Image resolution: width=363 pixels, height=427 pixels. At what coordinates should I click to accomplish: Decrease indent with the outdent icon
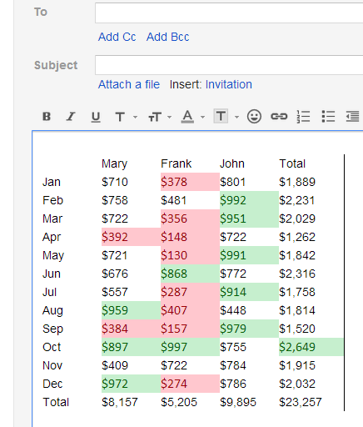[353, 117]
